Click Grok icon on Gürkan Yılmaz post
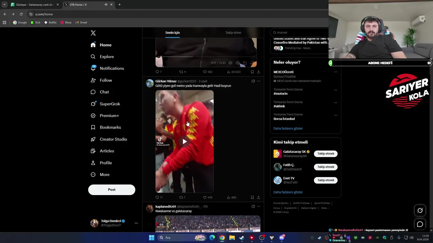Screen dimensions: 433x243 coord(253,81)
